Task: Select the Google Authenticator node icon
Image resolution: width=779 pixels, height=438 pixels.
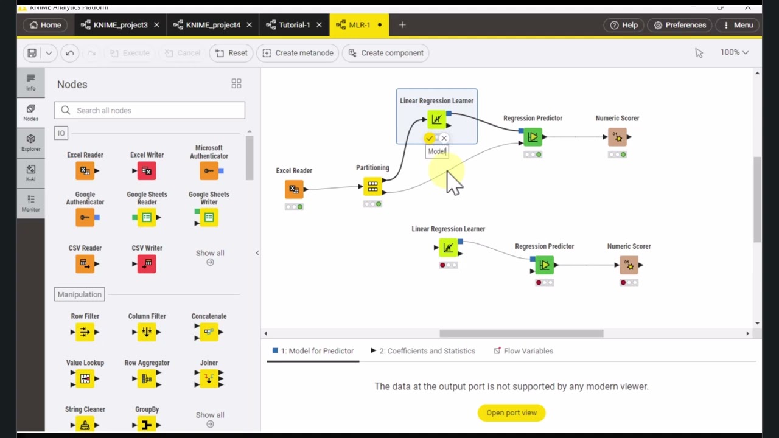Action: coord(86,217)
